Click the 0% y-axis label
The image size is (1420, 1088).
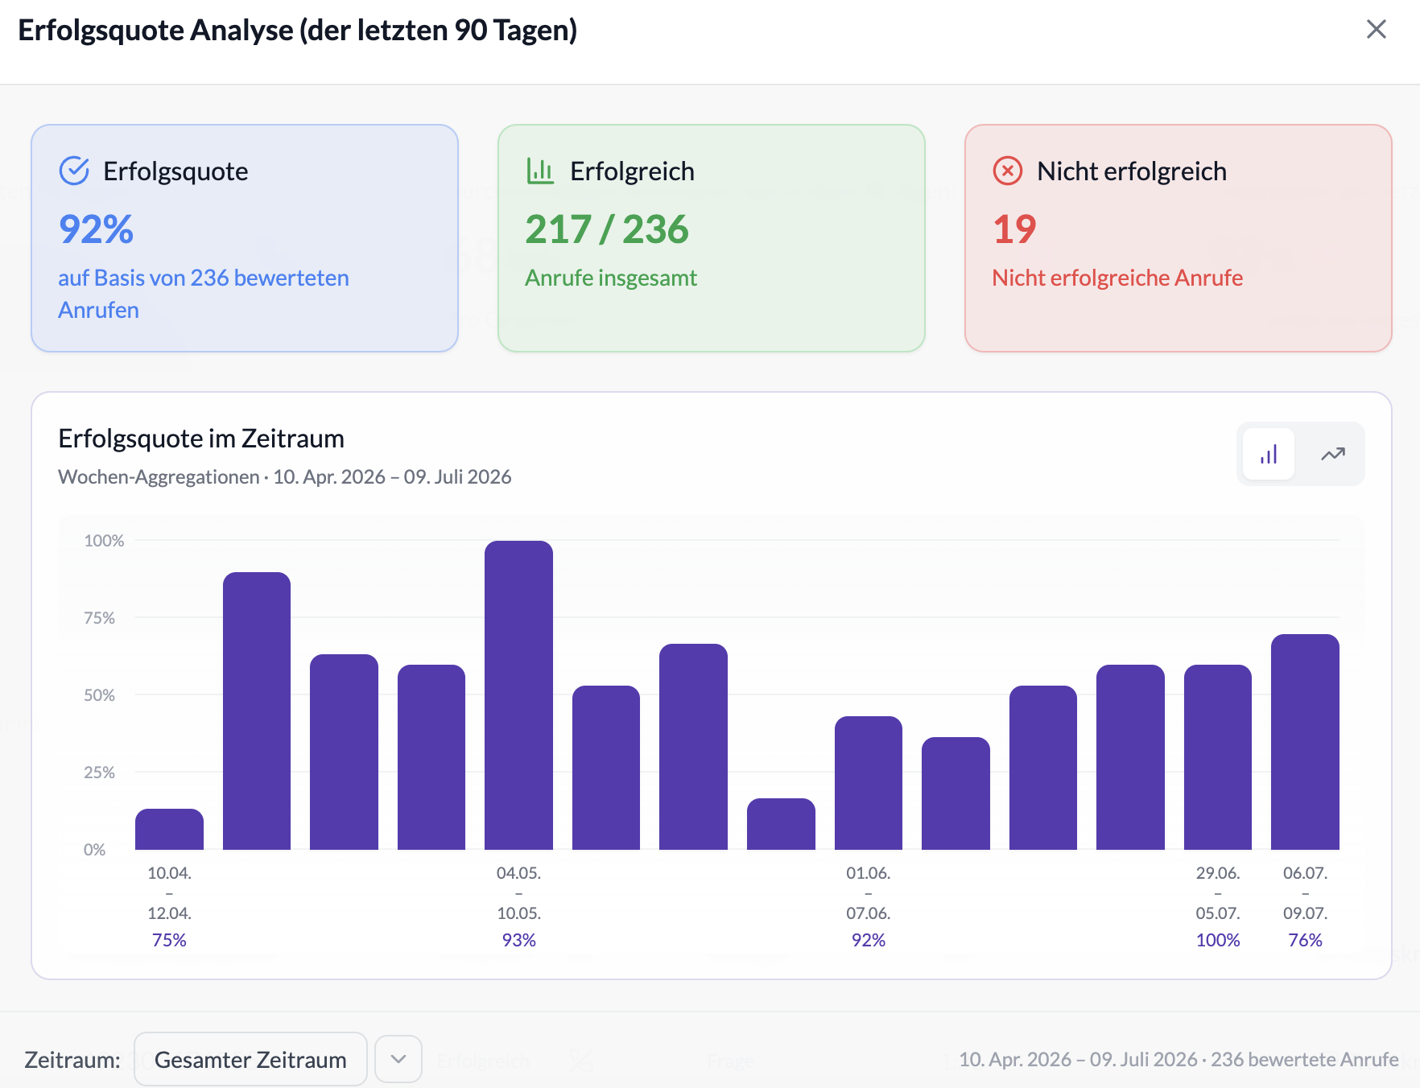95,850
